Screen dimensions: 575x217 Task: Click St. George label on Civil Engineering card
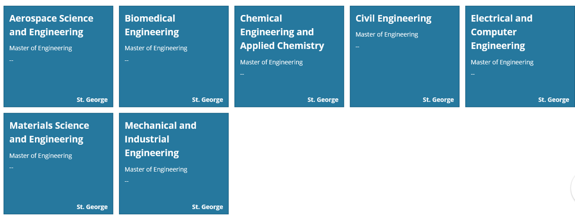(438, 99)
